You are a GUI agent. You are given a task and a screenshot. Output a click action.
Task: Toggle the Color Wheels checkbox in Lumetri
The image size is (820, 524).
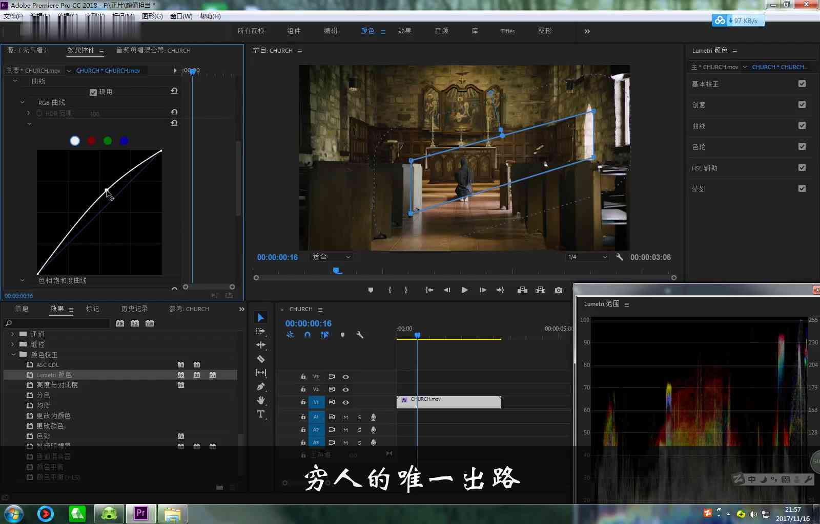[x=802, y=146]
